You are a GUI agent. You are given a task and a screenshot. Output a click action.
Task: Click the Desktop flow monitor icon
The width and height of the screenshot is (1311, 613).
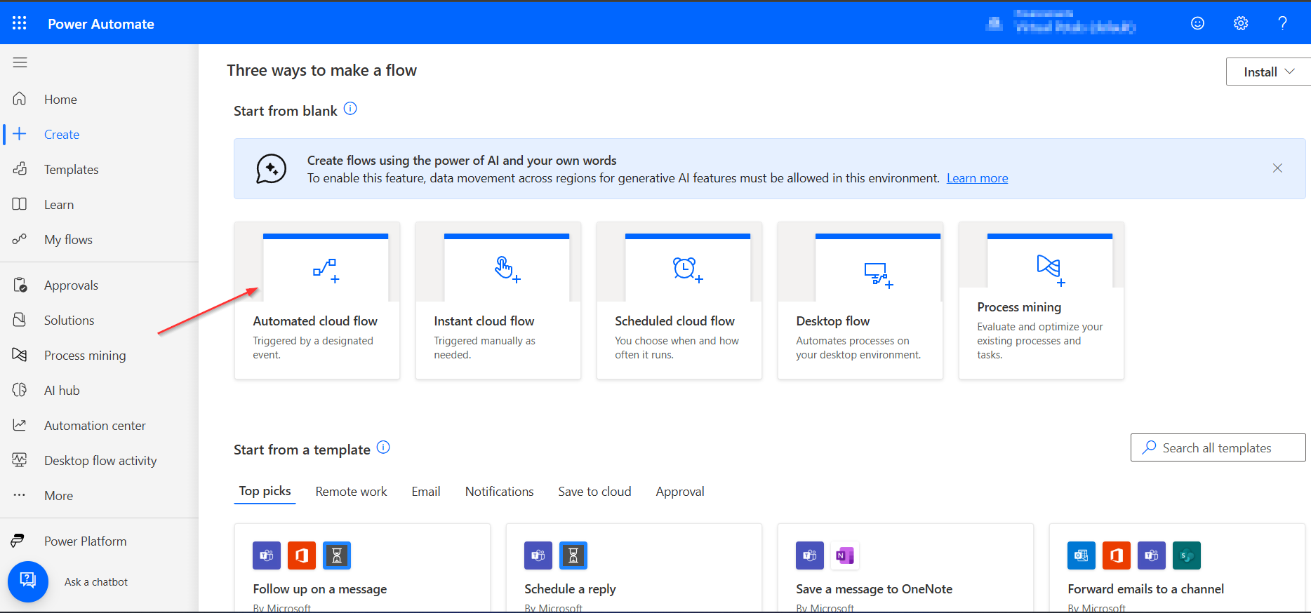tap(878, 274)
